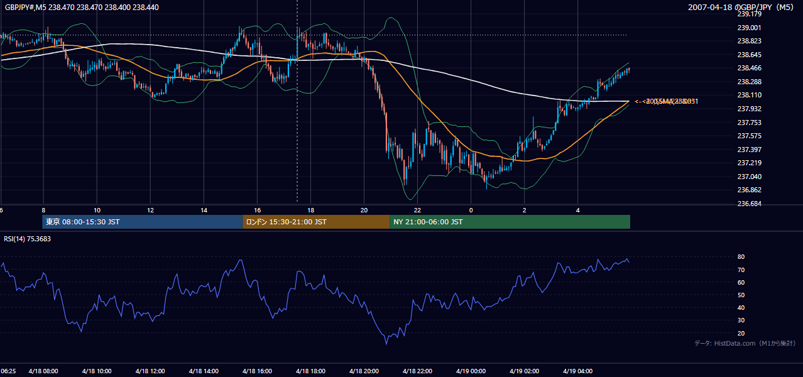Image resolution: width=803 pixels, height=377 pixels.
Task: Click the 238.466 price axis label
Action: (749, 68)
